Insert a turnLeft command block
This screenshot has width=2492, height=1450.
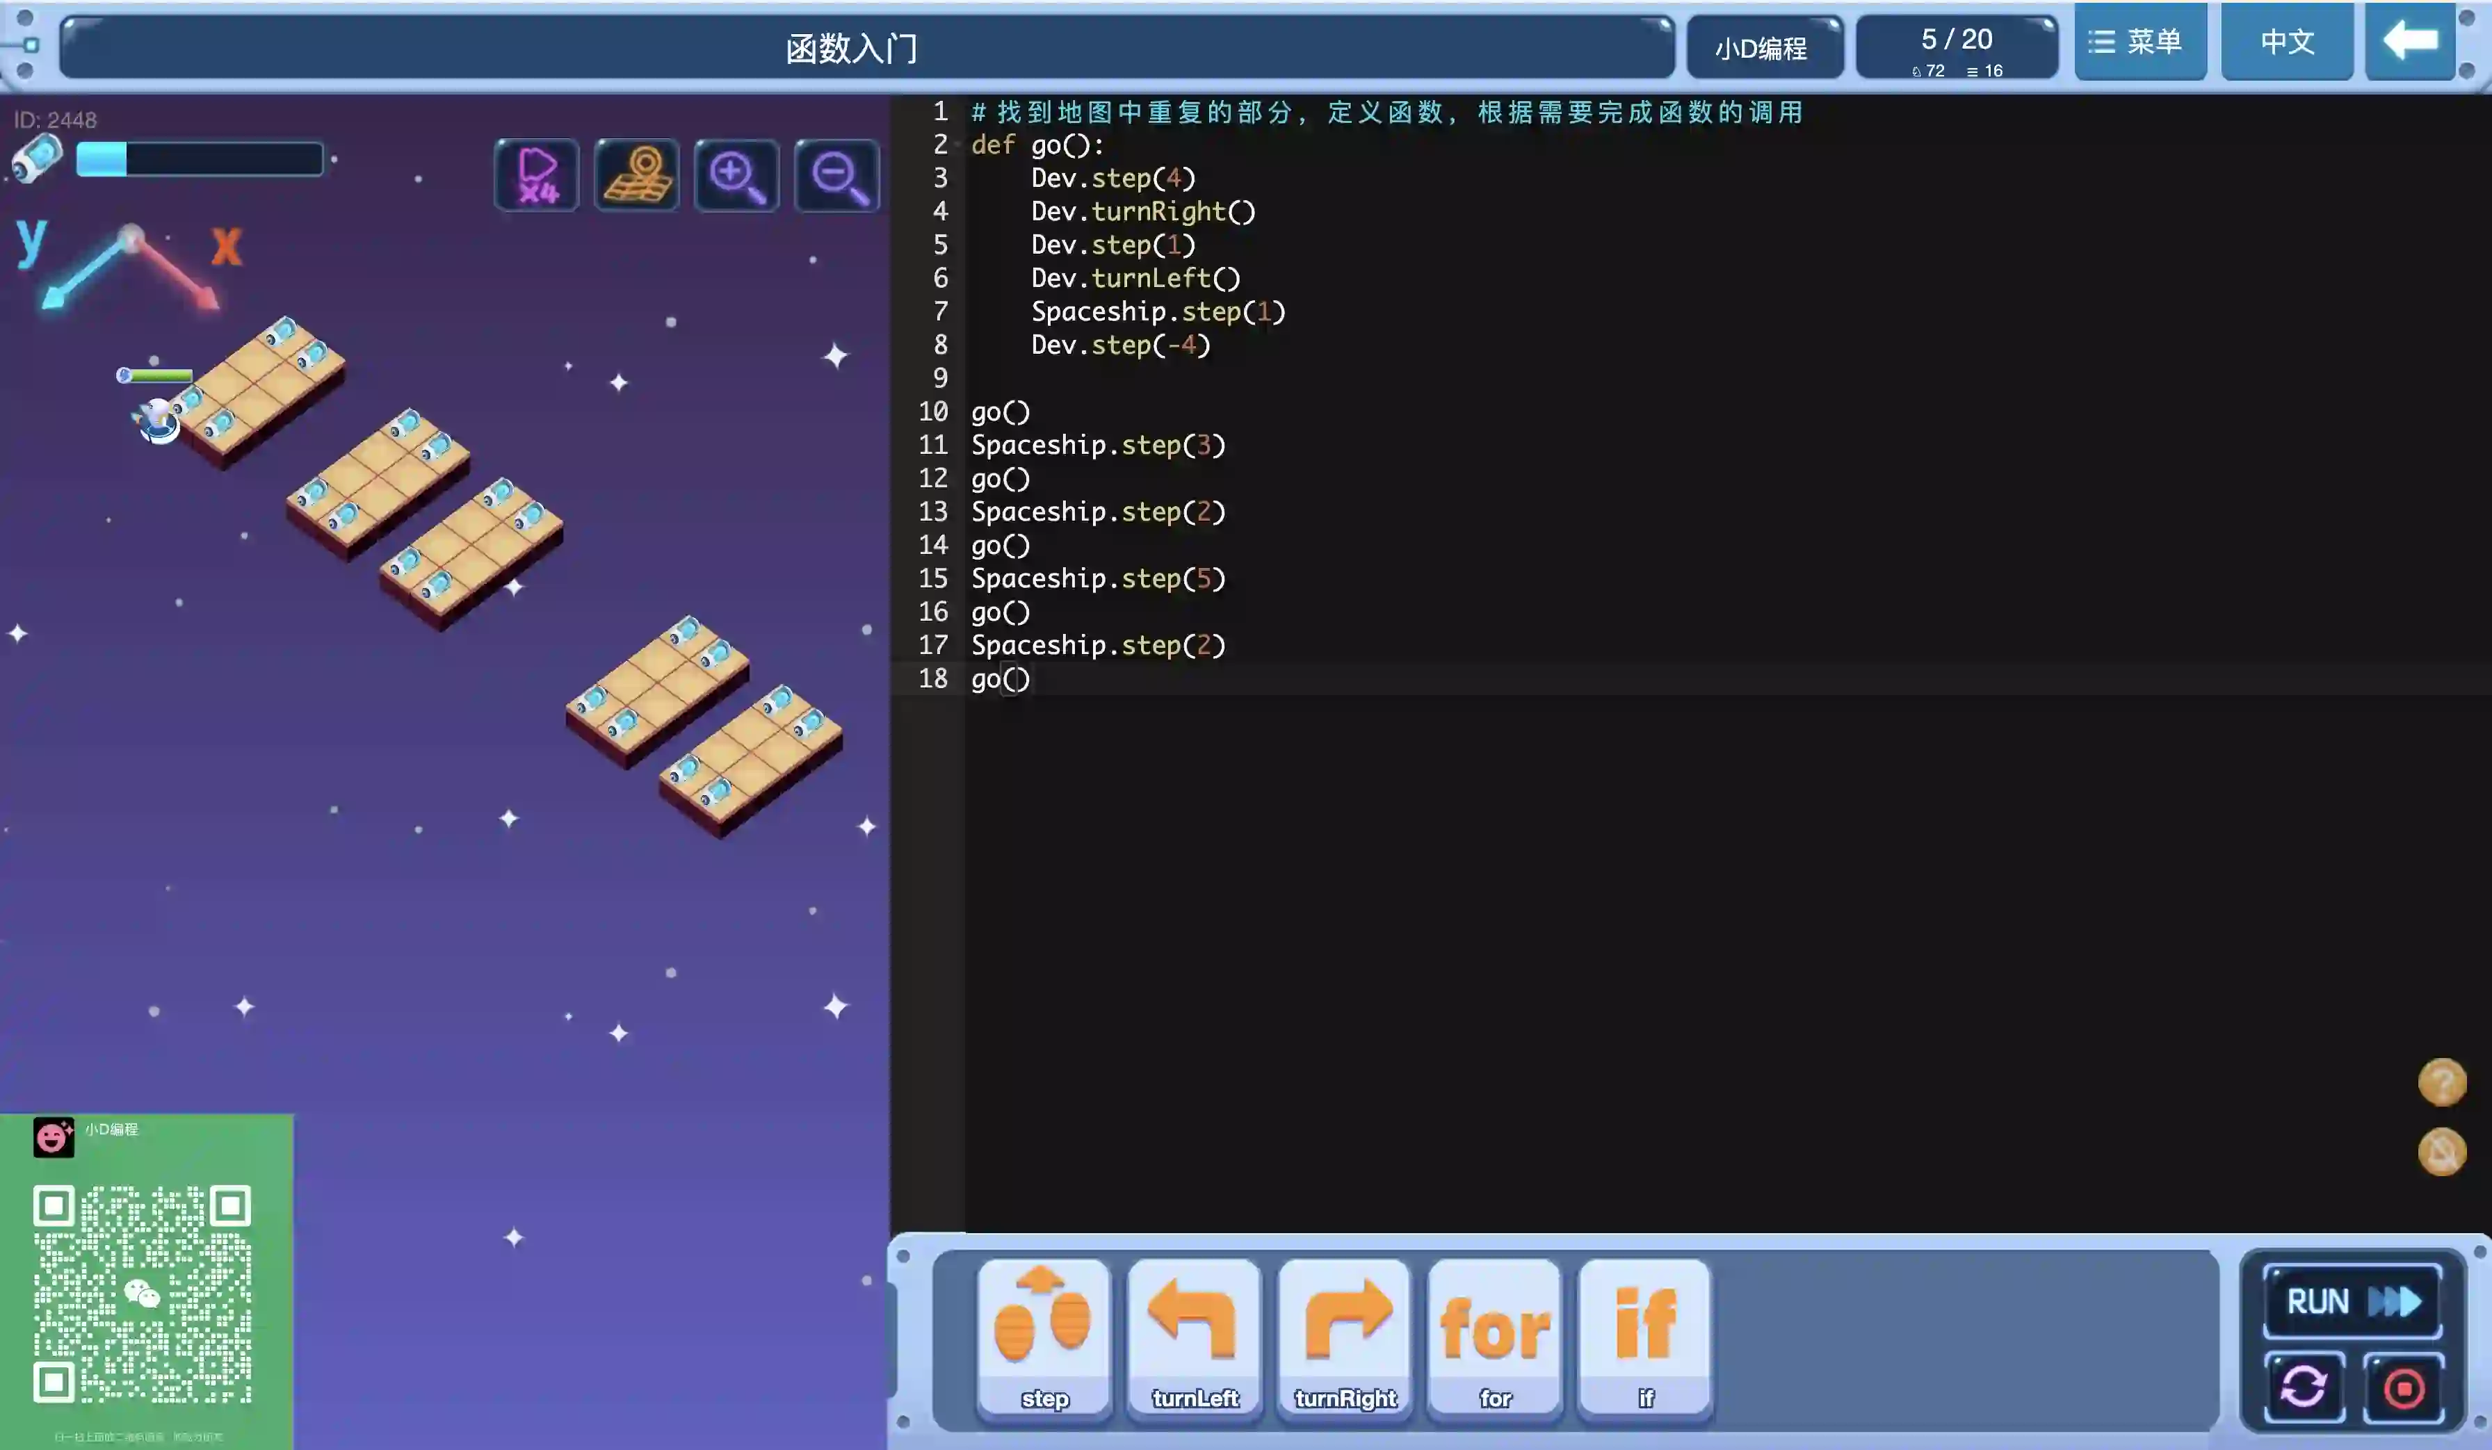[x=1195, y=1337]
